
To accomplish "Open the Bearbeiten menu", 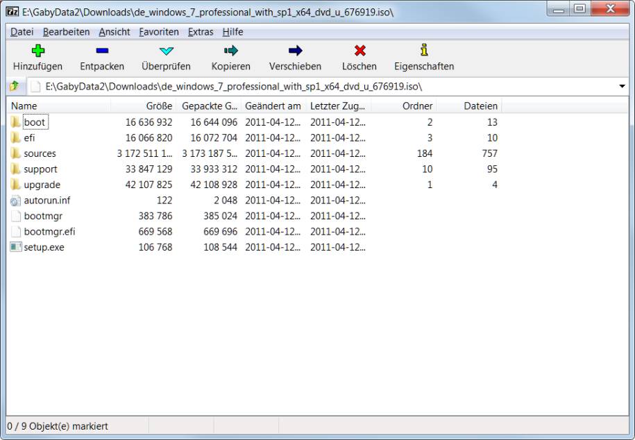I will pos(66,32).
